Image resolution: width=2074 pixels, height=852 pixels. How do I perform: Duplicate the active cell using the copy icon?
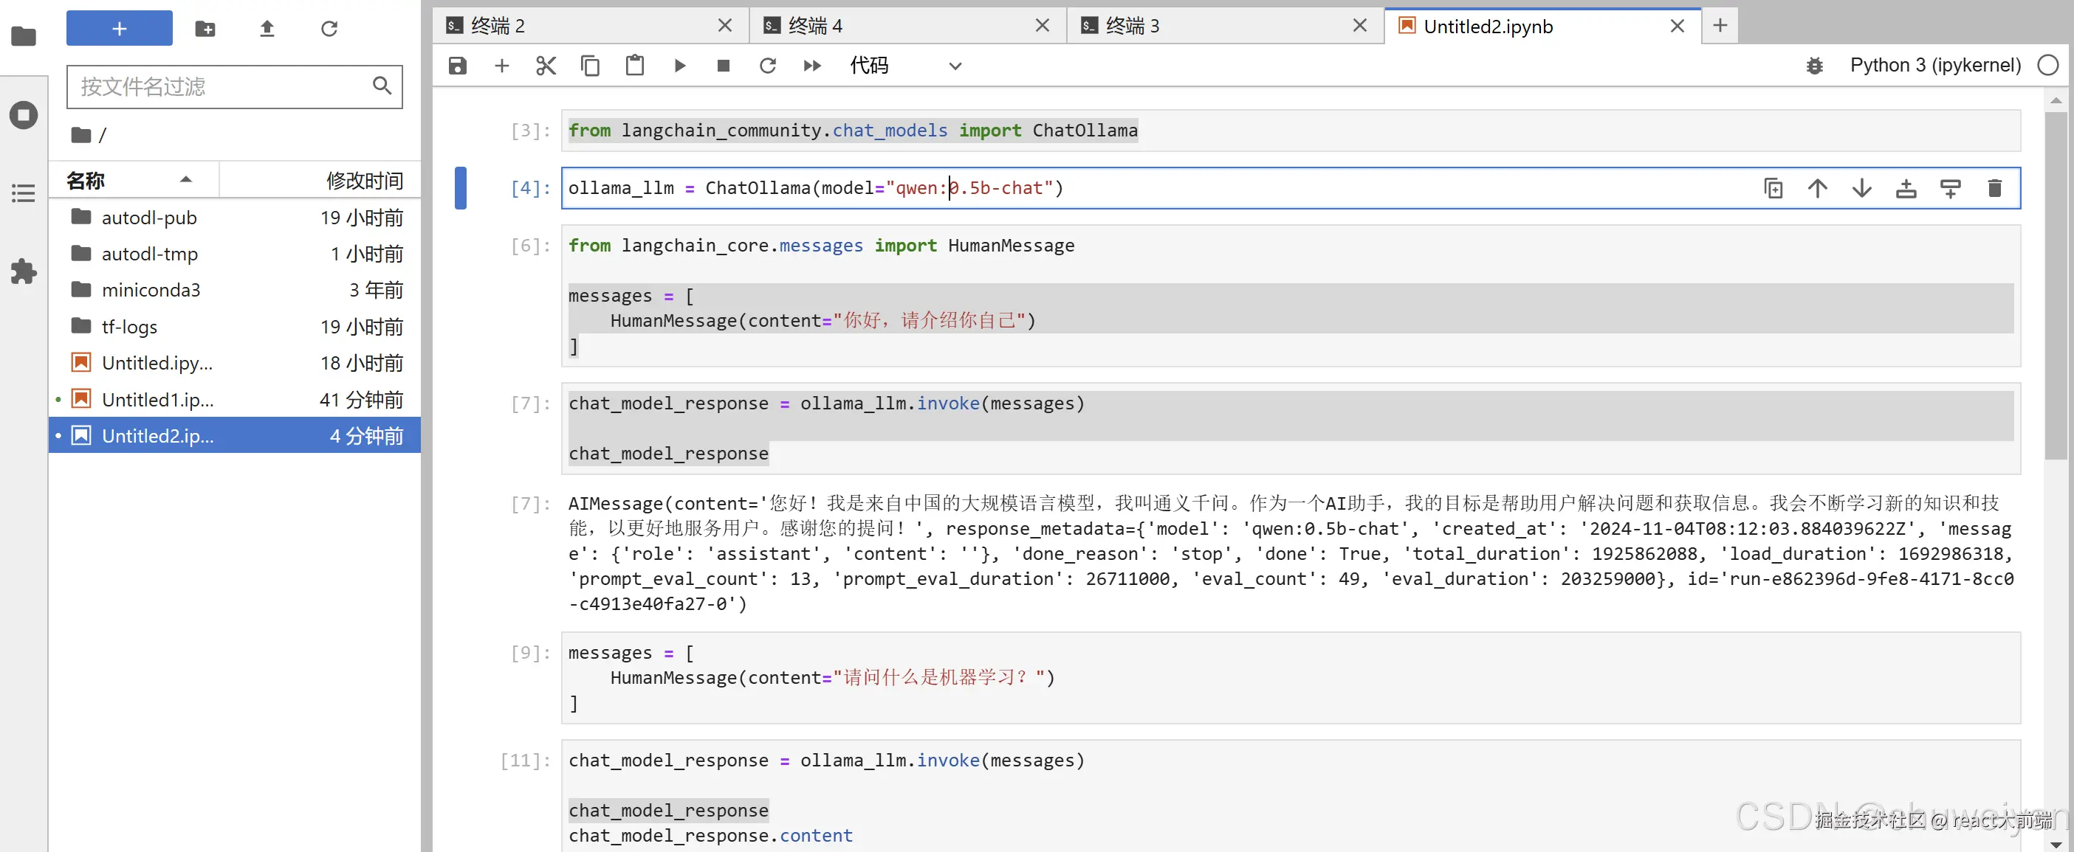pos(1773,188)
